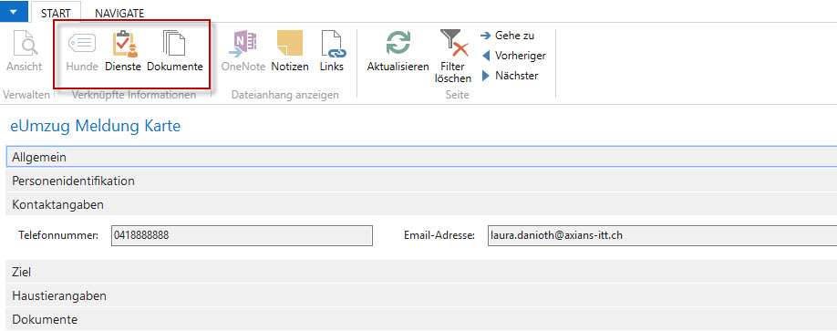Switch to the START ribbon tab

tap(56, 14)
